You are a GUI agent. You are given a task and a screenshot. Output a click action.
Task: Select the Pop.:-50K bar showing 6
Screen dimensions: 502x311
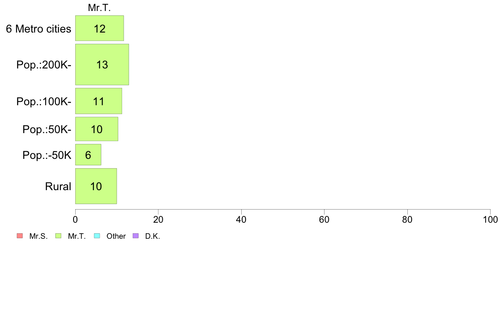tap(88, 155)
